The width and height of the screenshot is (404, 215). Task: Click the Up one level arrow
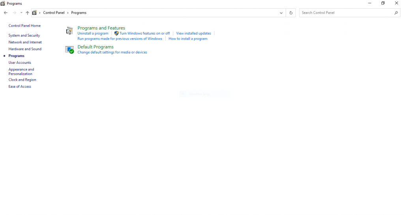click(x=27, y=13)
